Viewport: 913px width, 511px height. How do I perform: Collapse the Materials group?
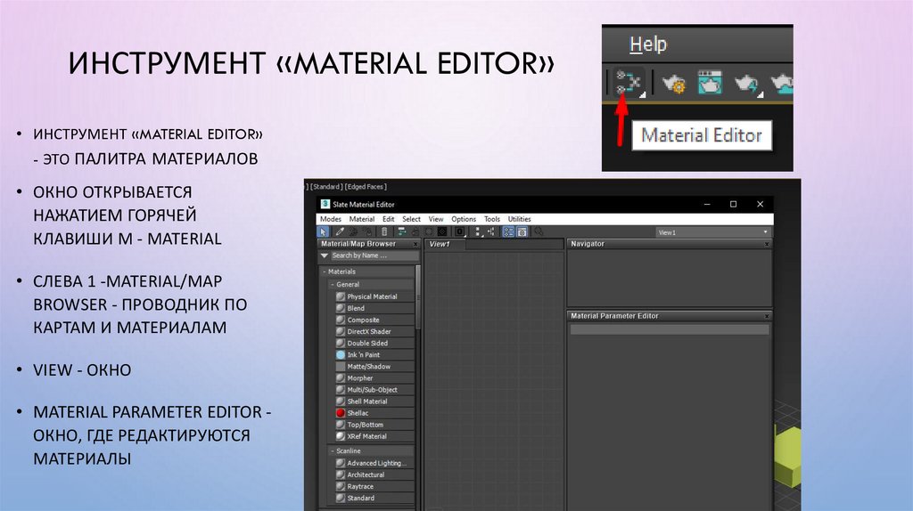[x=323, y=272]
